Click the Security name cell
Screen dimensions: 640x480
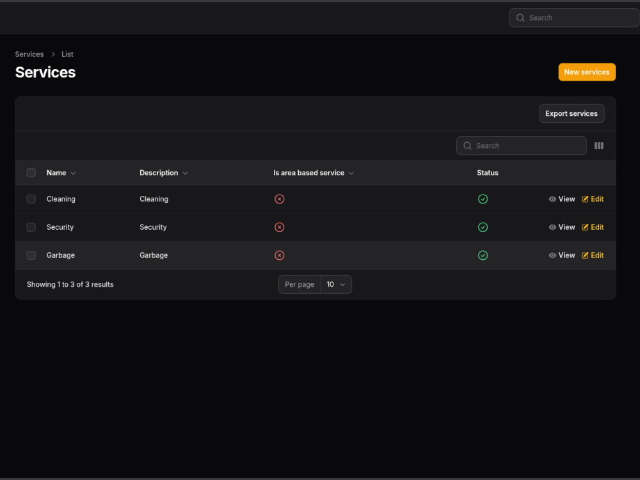tap(60, 227)
